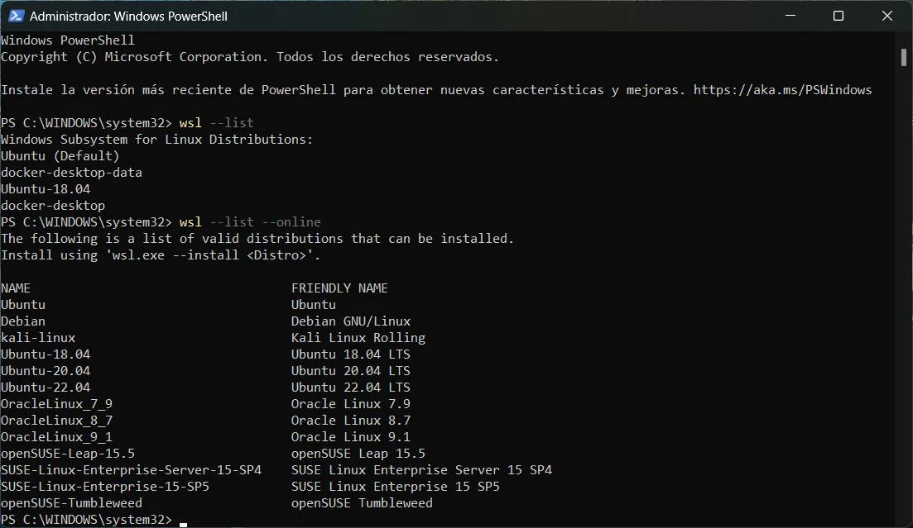Click 'Debian GNU/Linux' friendly name
913x528 pixels.
tap(351, 321)
